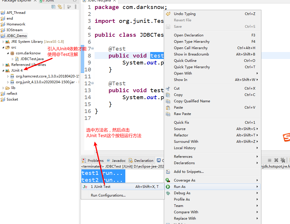
Task: Choose Open Call Hierarchy
Action: coord(212,48)
